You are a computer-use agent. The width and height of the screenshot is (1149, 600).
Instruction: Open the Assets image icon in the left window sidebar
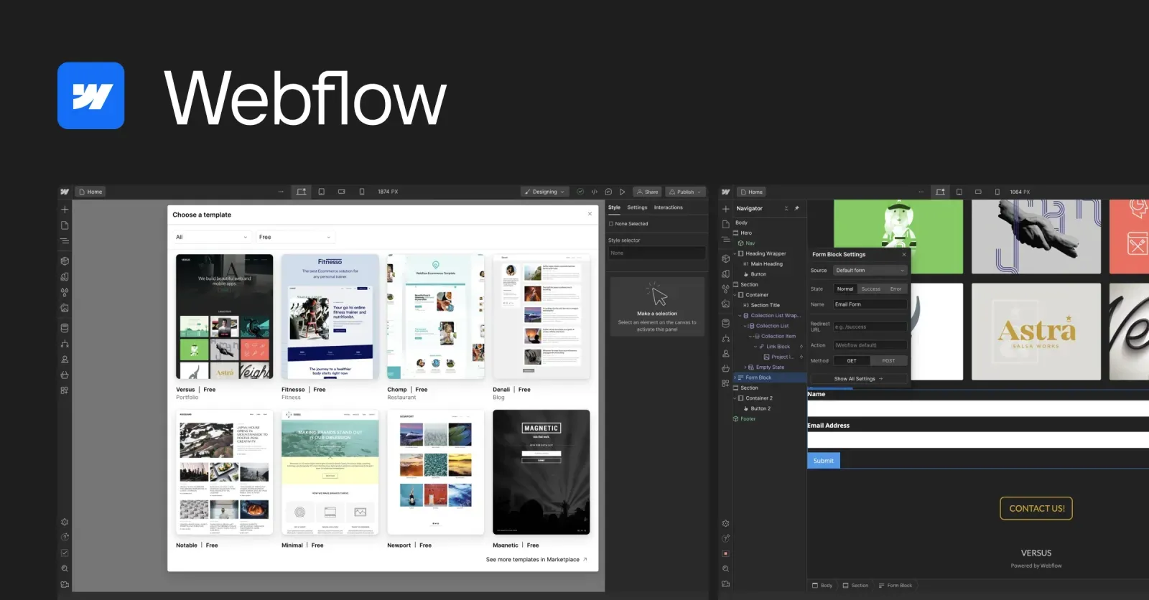click(x=65, y=308)
